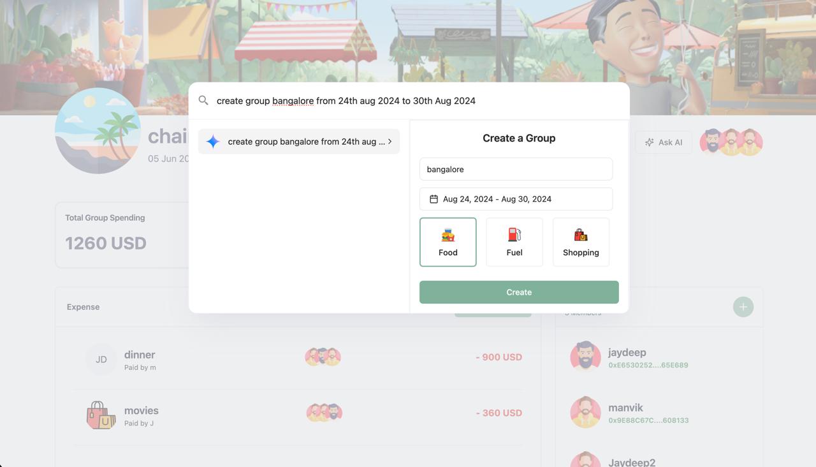This screenshot has width=816, height=467.
Task: Click the search magnifier icon
Action: (x=203, y=100)
